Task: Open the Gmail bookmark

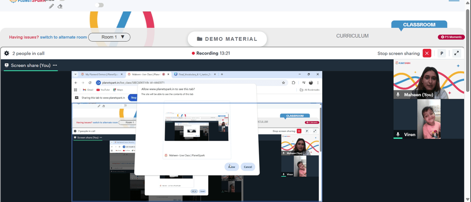Action: click(x=88, y=90)
